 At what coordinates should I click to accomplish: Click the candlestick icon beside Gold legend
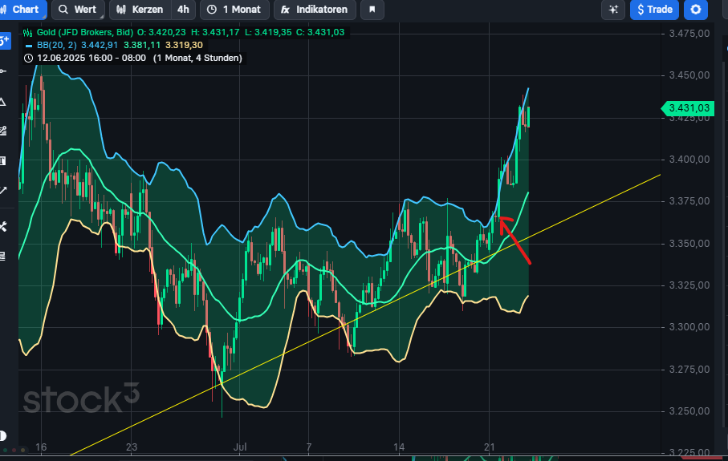click(x=28, y=32)
